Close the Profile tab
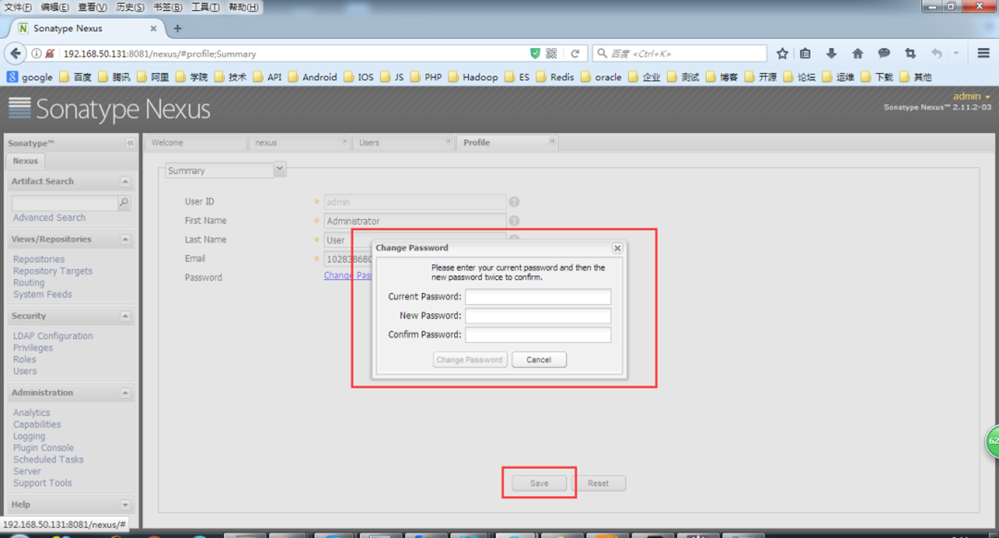The width and height of the screenshot is (999, 538). pos(552,141)
